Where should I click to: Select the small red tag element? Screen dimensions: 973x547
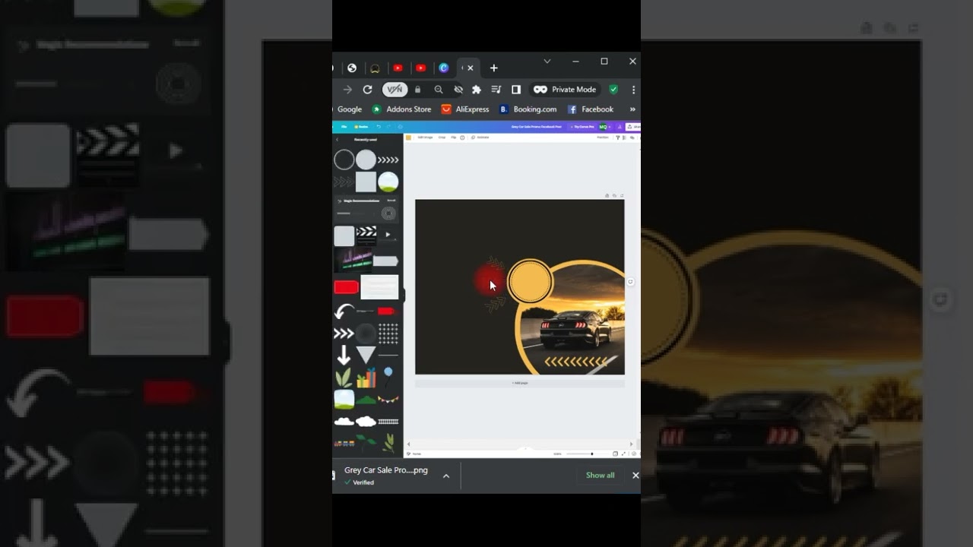387,311
